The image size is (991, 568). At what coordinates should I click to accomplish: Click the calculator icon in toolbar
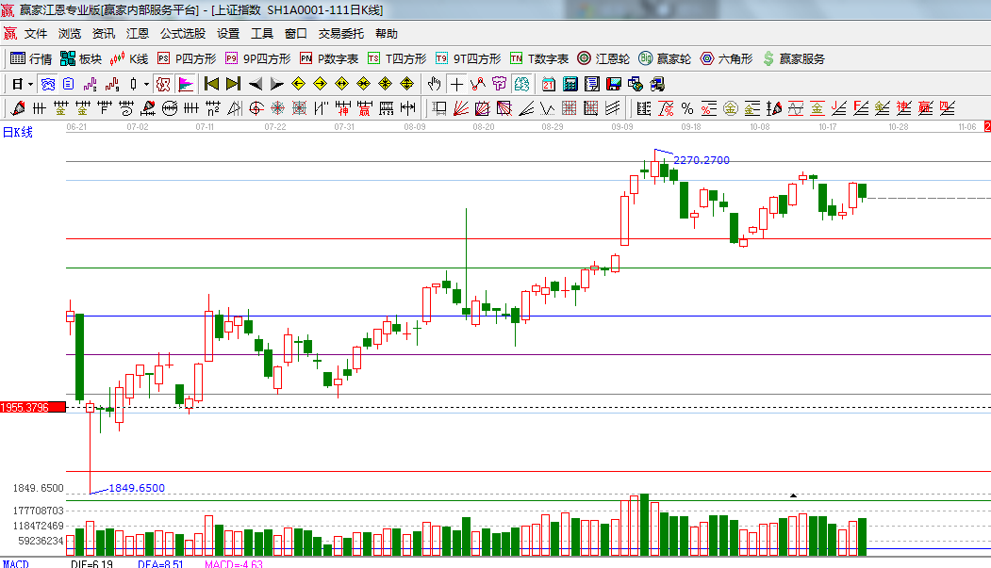pyautogui.click(x=569, y=84)
